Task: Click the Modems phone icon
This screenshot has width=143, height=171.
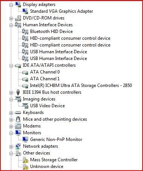Action: (x=18, y=126)
